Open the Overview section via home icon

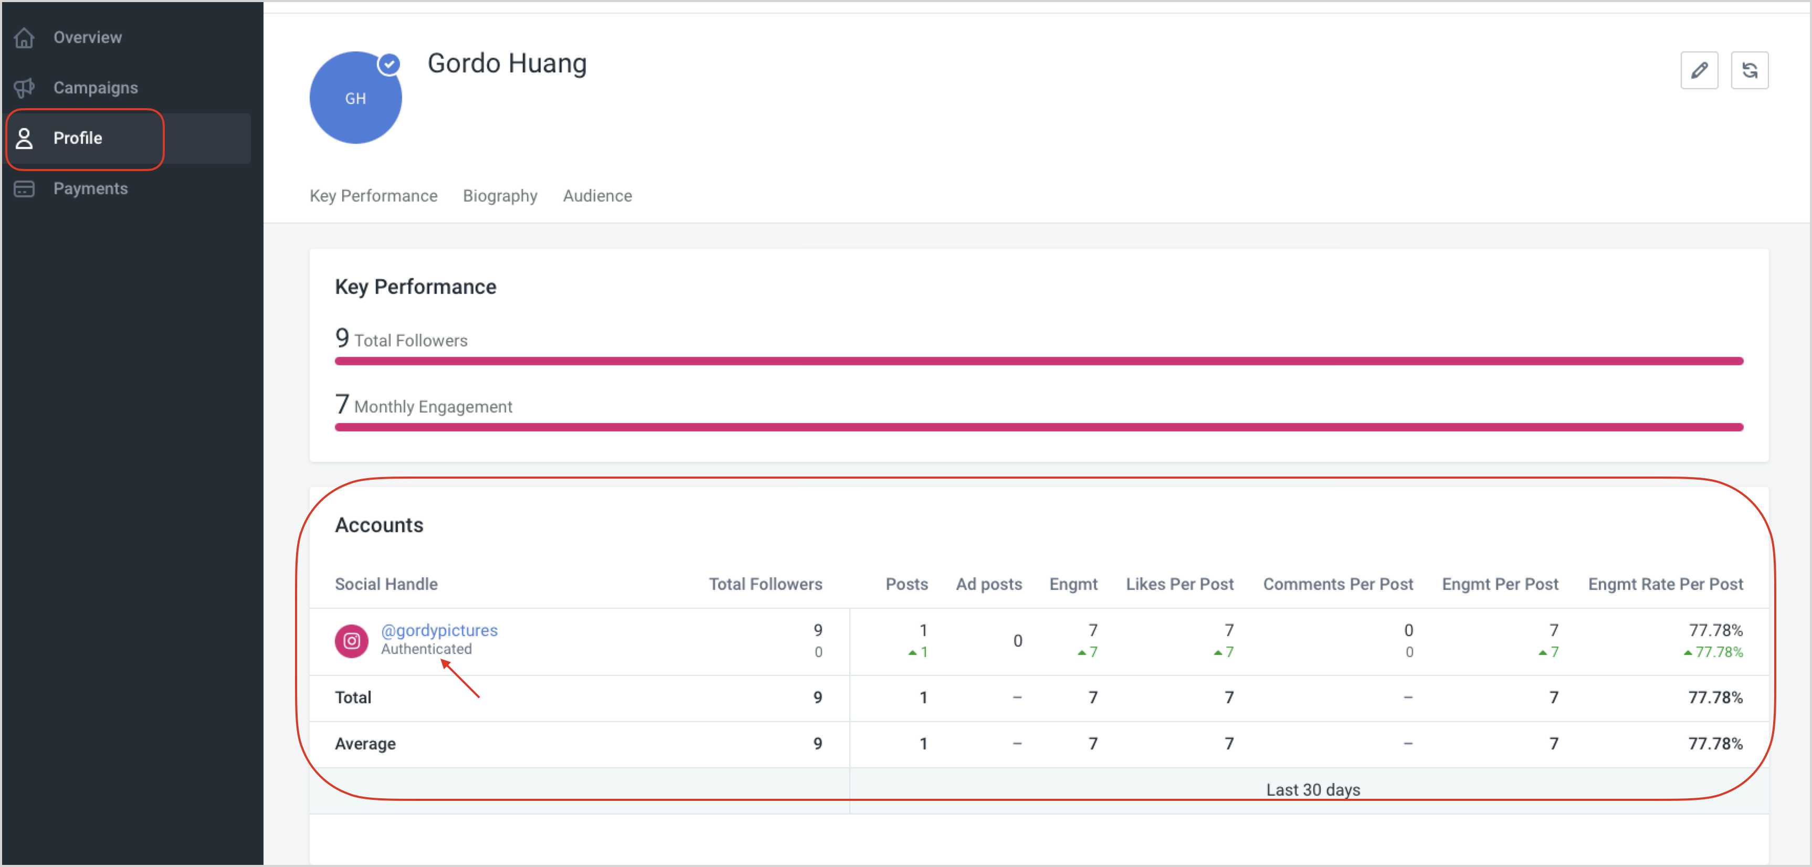pyautogui.click(x=24, y=37)
